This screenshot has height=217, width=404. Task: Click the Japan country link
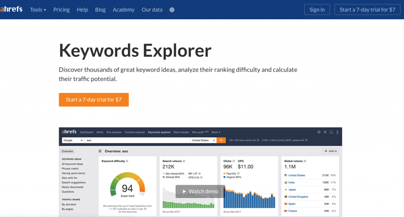(292, 190)
